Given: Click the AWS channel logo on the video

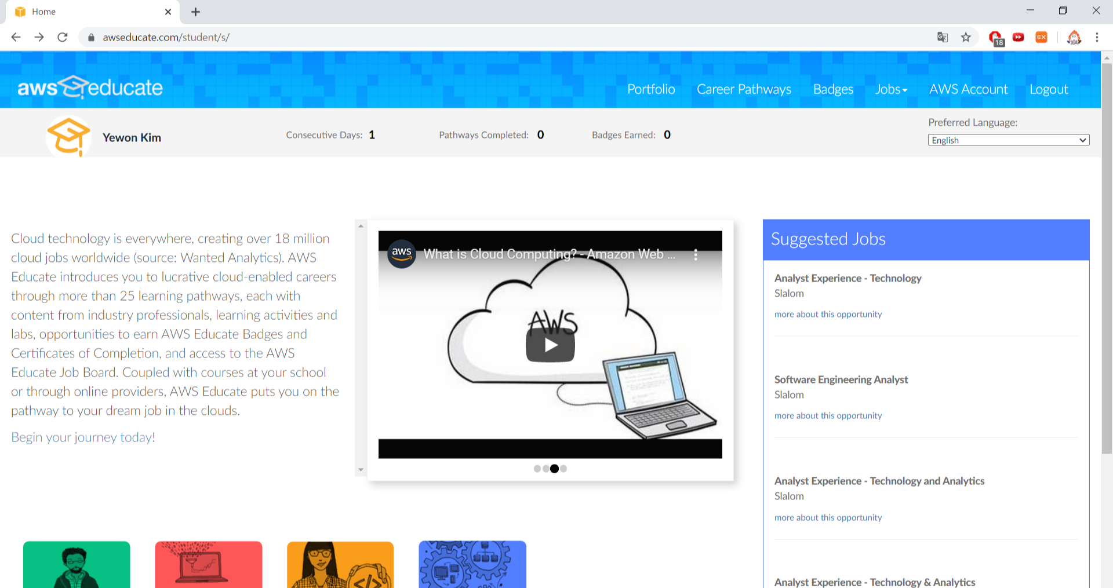Looking at the screenshot, I should tap(402, 254).
